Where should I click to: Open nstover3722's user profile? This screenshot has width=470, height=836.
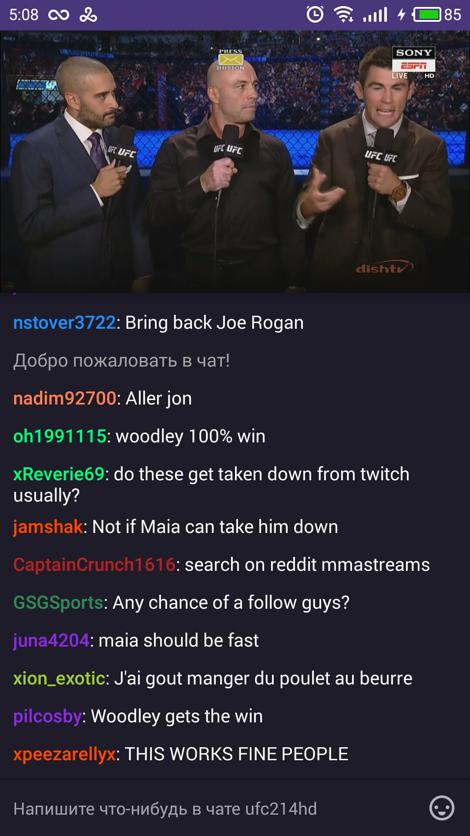(x=64, y=323)
